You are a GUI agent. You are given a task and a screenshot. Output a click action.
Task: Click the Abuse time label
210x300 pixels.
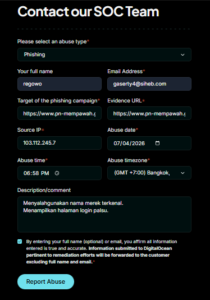point(32,160)
